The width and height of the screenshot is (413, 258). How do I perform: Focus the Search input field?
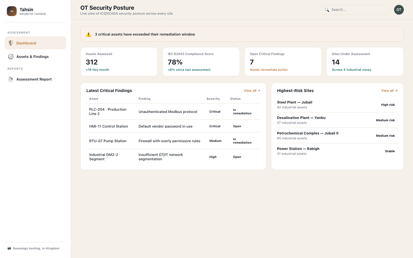[356, 10]
